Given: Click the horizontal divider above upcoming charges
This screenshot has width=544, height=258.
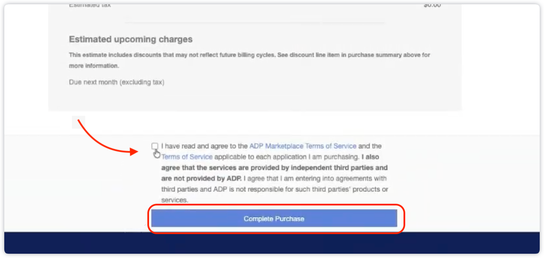Looking at the screenshot, I should click(254, 23).
